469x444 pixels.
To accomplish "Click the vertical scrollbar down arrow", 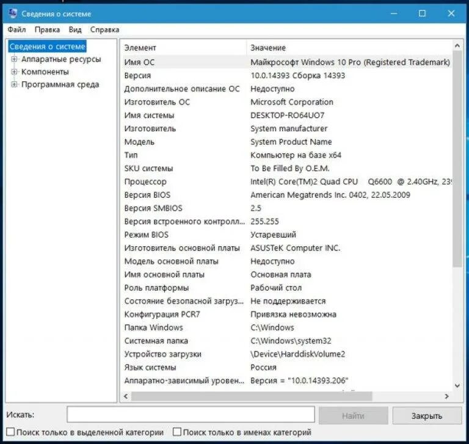I will 457,385.
